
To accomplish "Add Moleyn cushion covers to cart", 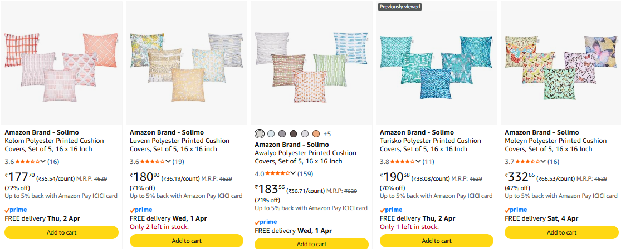I will point(561,232).
